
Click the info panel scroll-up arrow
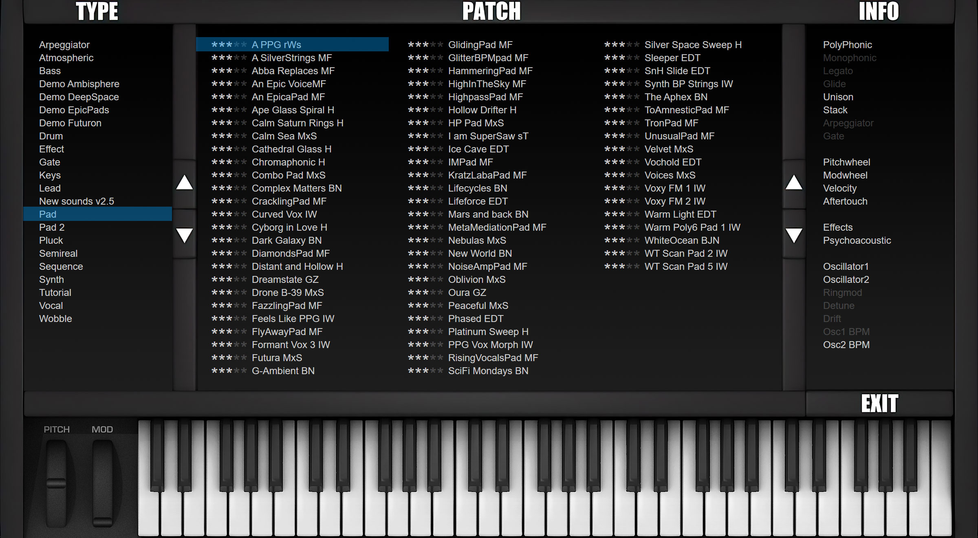click(x=794, y=183)
